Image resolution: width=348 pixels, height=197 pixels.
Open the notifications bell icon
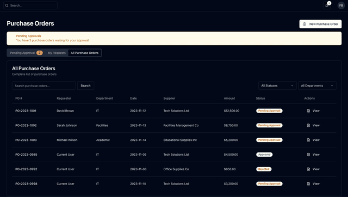(x=327, y=5)
